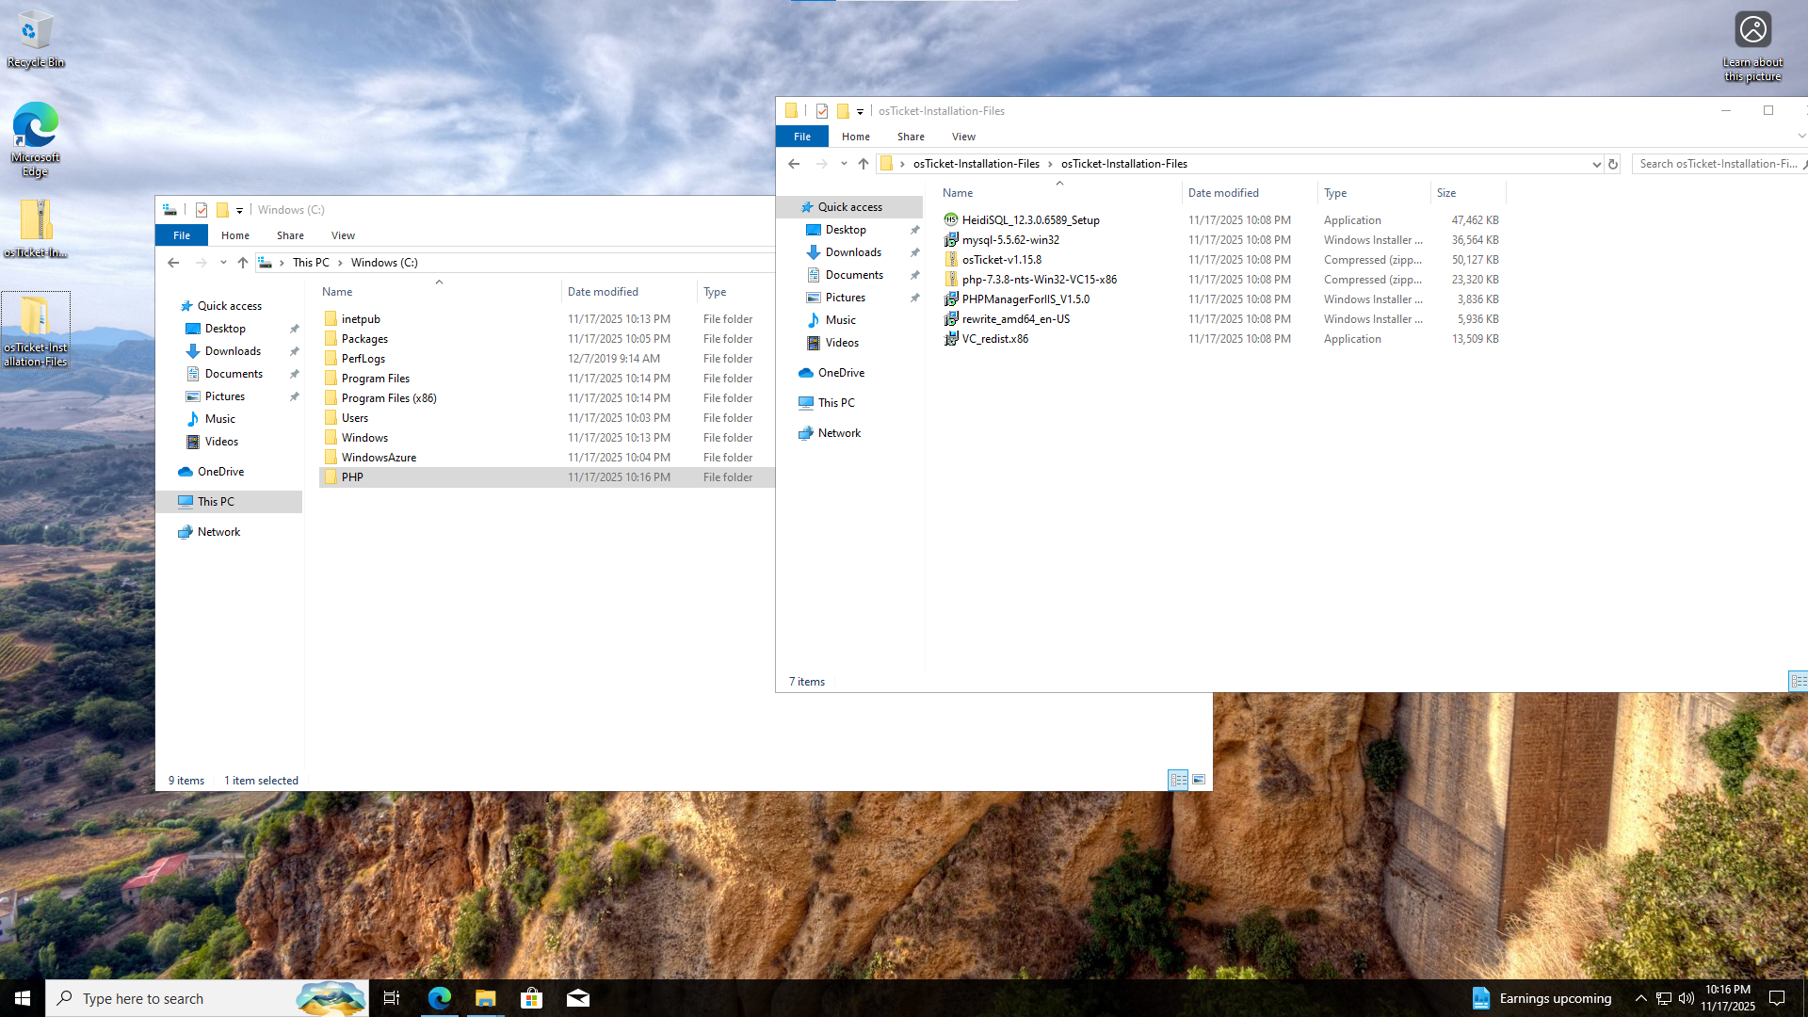Click the Mail icon in the taskbar
The height and width of the screenshot is (1017, 1808).
[x=577, y=998]
